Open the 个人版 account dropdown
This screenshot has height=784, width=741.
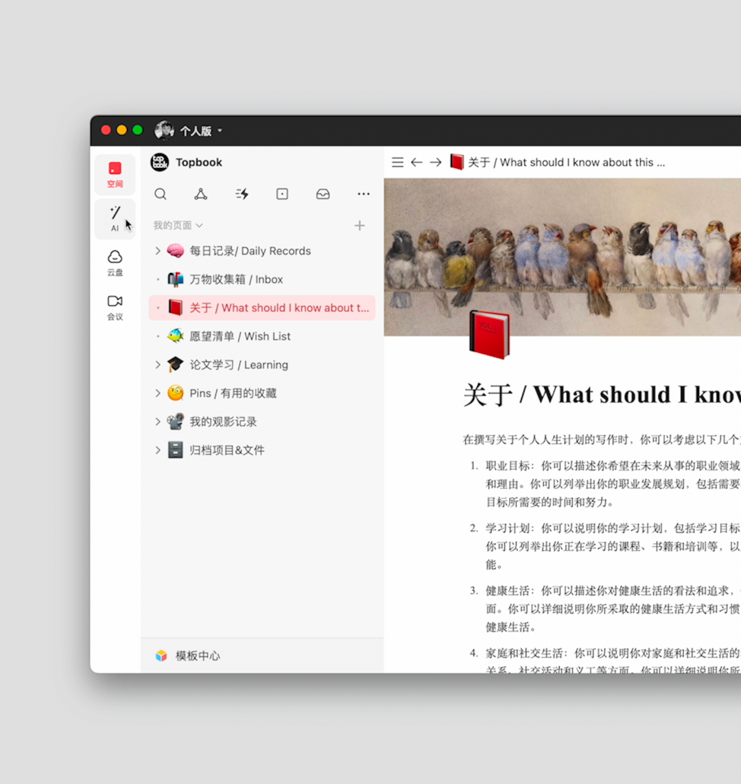click(201, 131)
